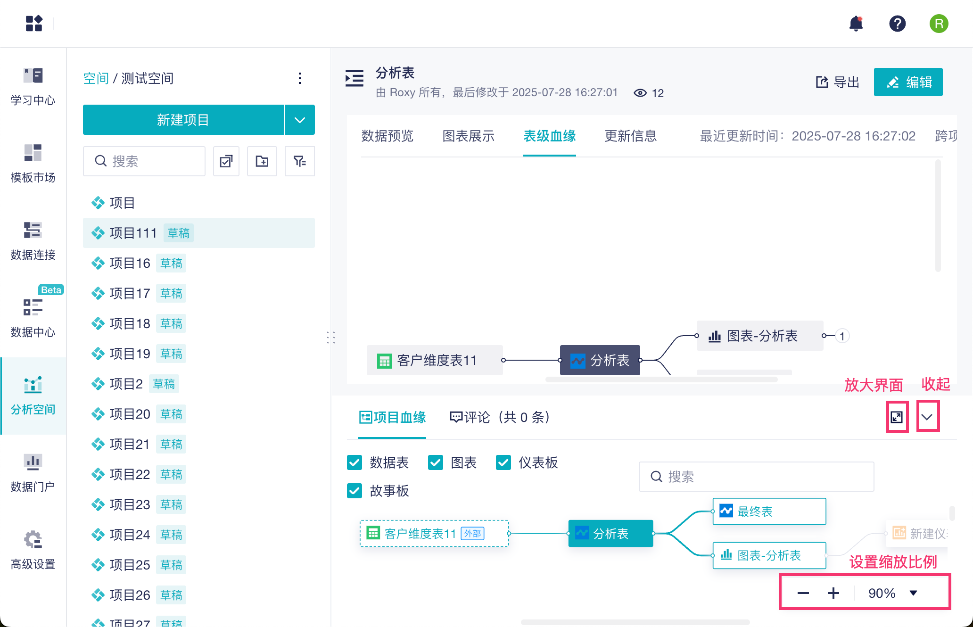Click the zoom out minus icon

[803, 593]
